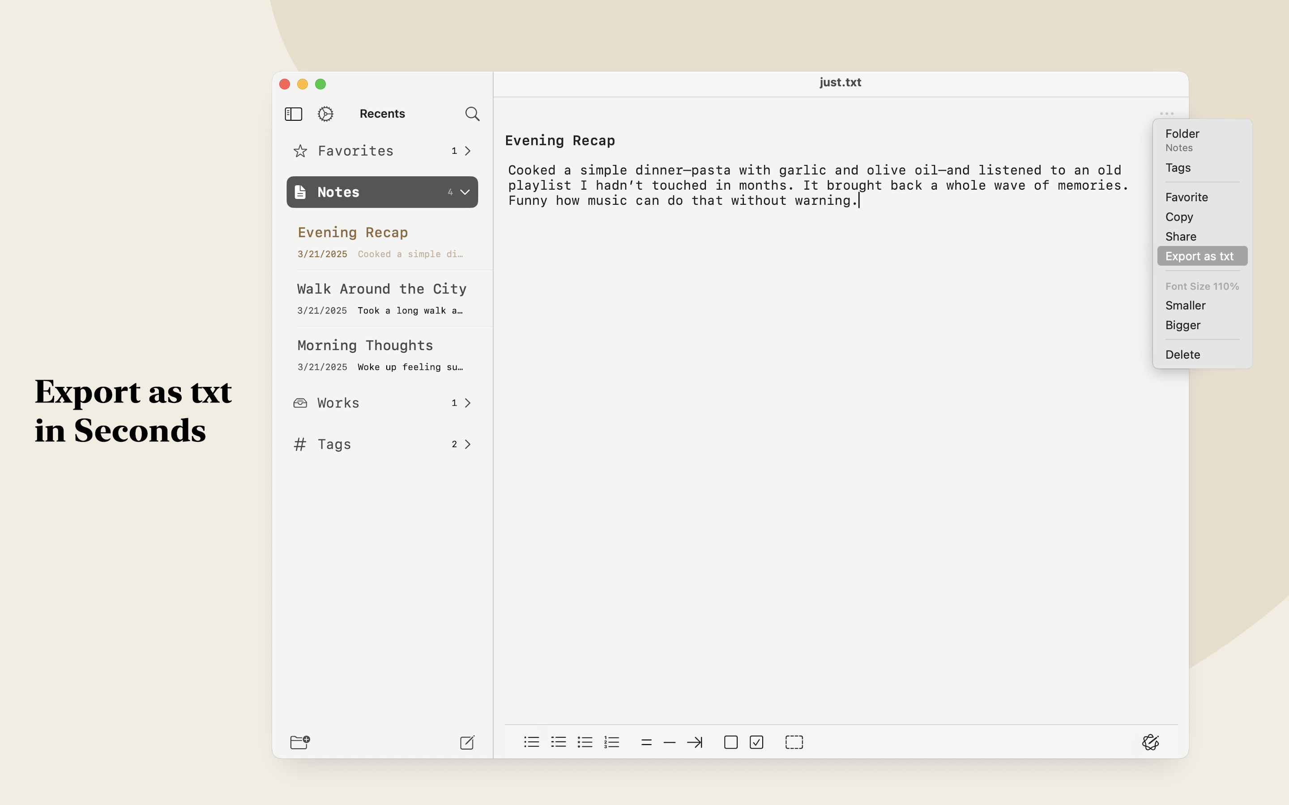Click dashed rectangle selection icon
The width and height of the screenshot is (1289, 805).
794,742
